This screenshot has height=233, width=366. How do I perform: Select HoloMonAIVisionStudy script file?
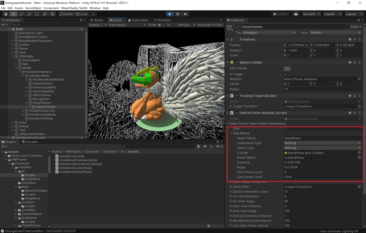(x=76, y=172)
